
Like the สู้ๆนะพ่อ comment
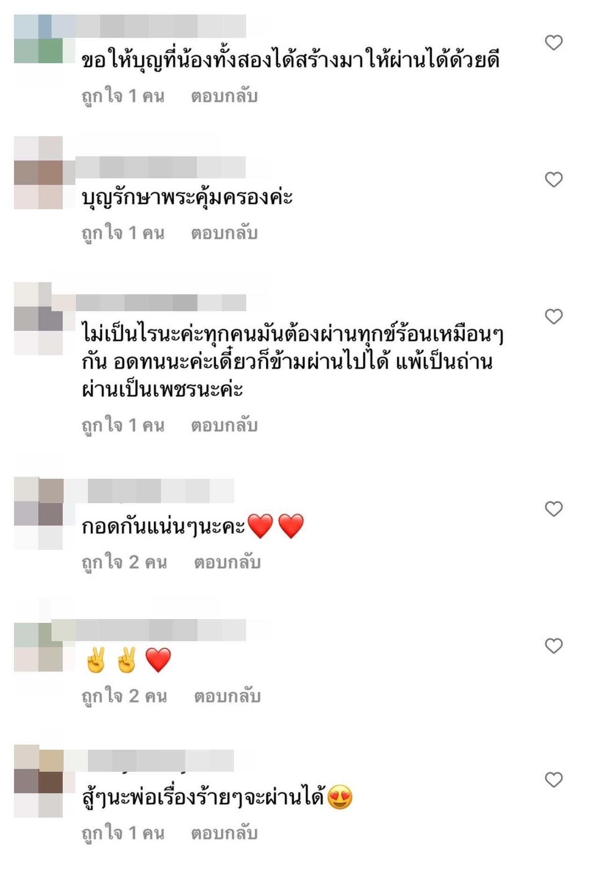(554, 780)
